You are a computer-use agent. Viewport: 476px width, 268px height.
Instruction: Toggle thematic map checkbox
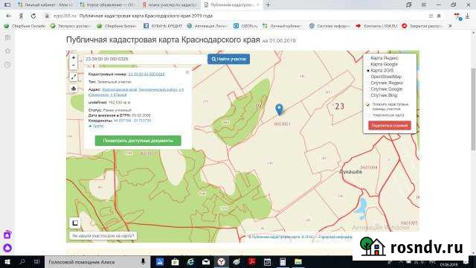pos(368,115)
